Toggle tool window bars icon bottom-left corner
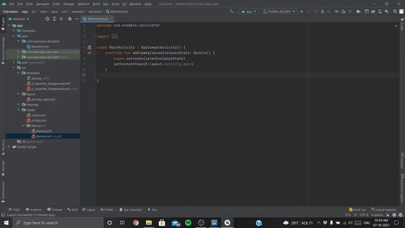 (x=3, y=215)
